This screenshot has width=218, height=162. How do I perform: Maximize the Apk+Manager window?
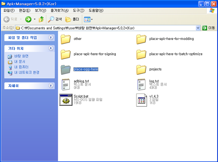click(207, 4)
